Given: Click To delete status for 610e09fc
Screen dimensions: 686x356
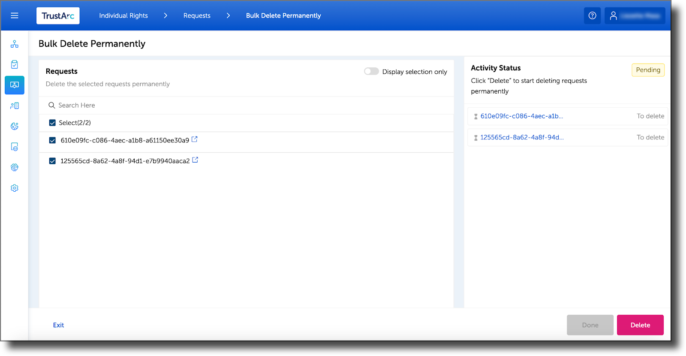Looking at the screenshot, I should 650,116.
